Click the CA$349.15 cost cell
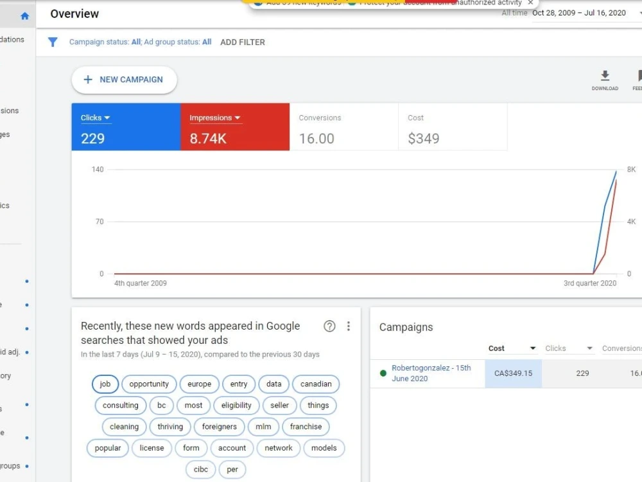 [x=514, y=373]
